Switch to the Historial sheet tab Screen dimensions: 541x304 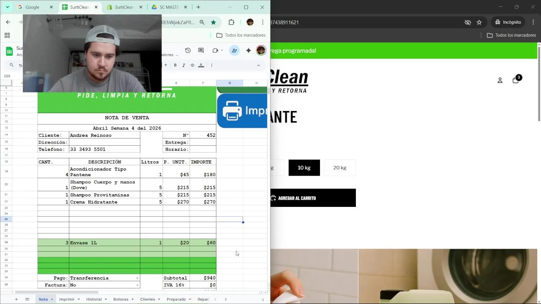tap(94, 299)
